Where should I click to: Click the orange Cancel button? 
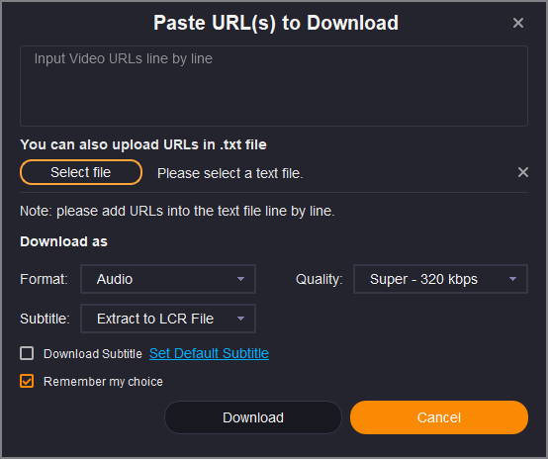[439, 417]
